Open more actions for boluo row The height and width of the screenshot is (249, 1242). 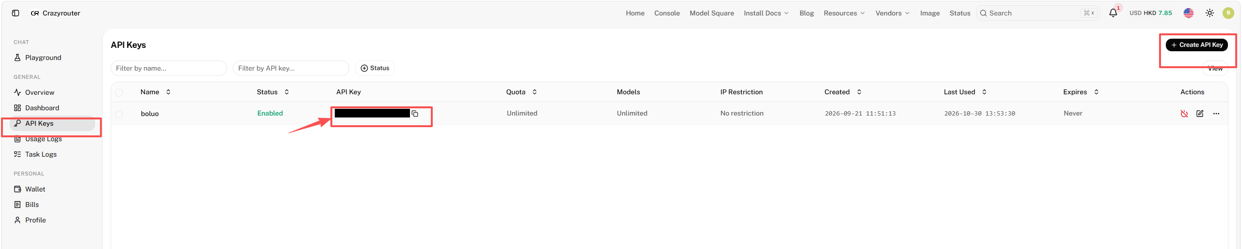(x=1216, y=114)
